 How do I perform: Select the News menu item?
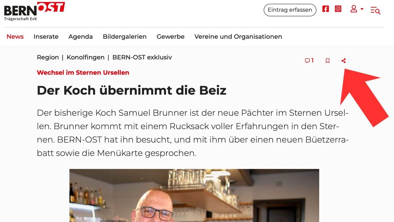tap(15, 37)
